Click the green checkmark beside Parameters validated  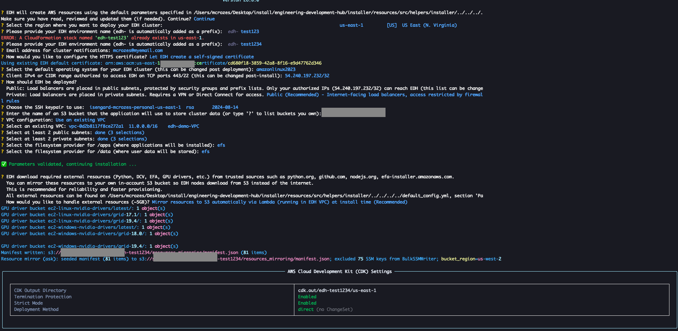4,164
